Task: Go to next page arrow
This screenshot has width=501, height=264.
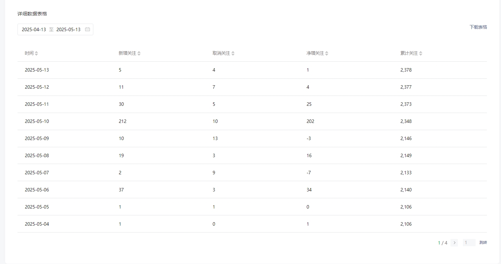Action: [x=454, y=243]
